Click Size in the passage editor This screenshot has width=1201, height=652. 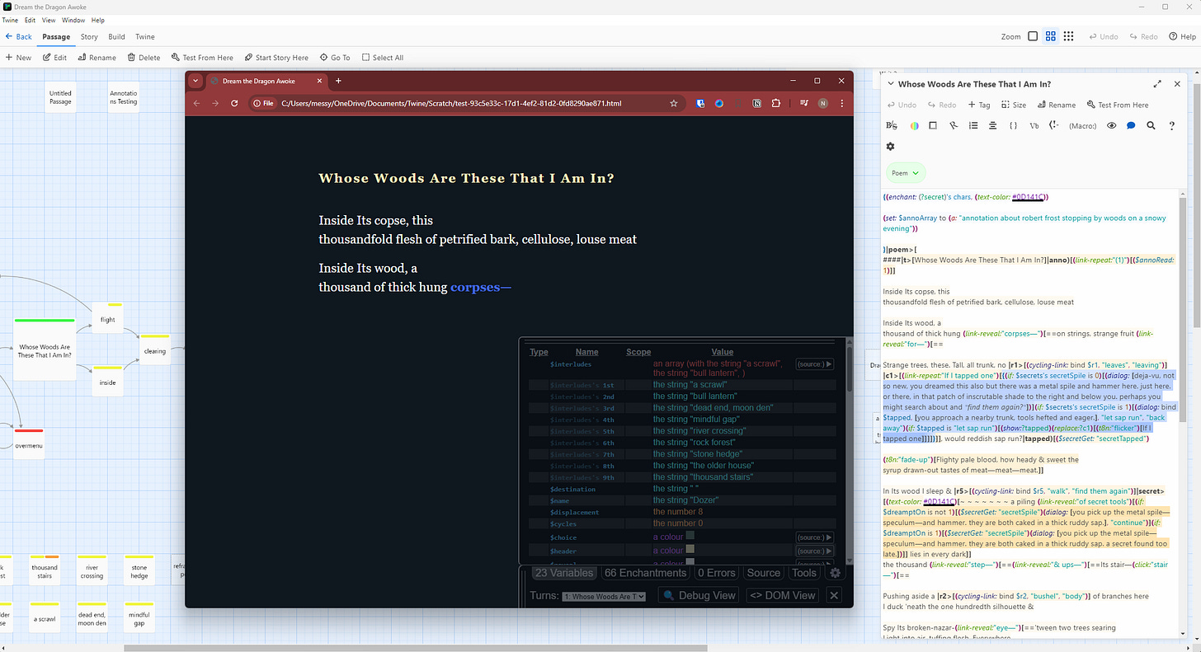(x=1013, y=105)
